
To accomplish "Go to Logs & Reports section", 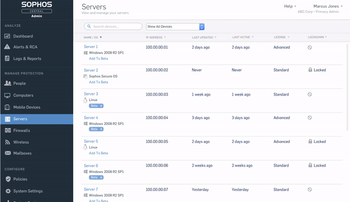I will click(x=27, y=58).
